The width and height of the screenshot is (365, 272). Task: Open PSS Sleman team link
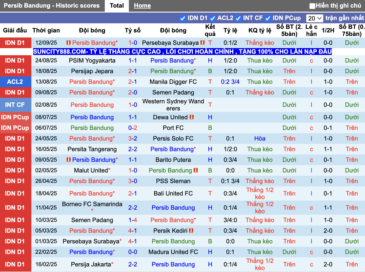click(x=173, y=181)
